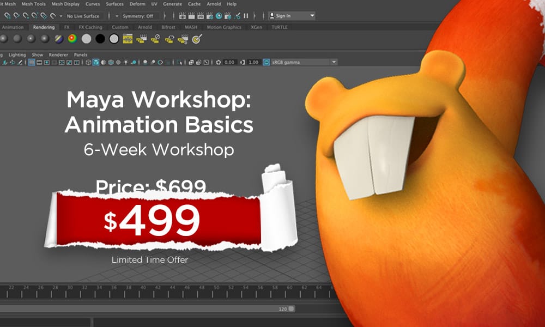Switch to the XGen shelf tab
This screenshot has width=545, height=327.
tap(256, 27)
